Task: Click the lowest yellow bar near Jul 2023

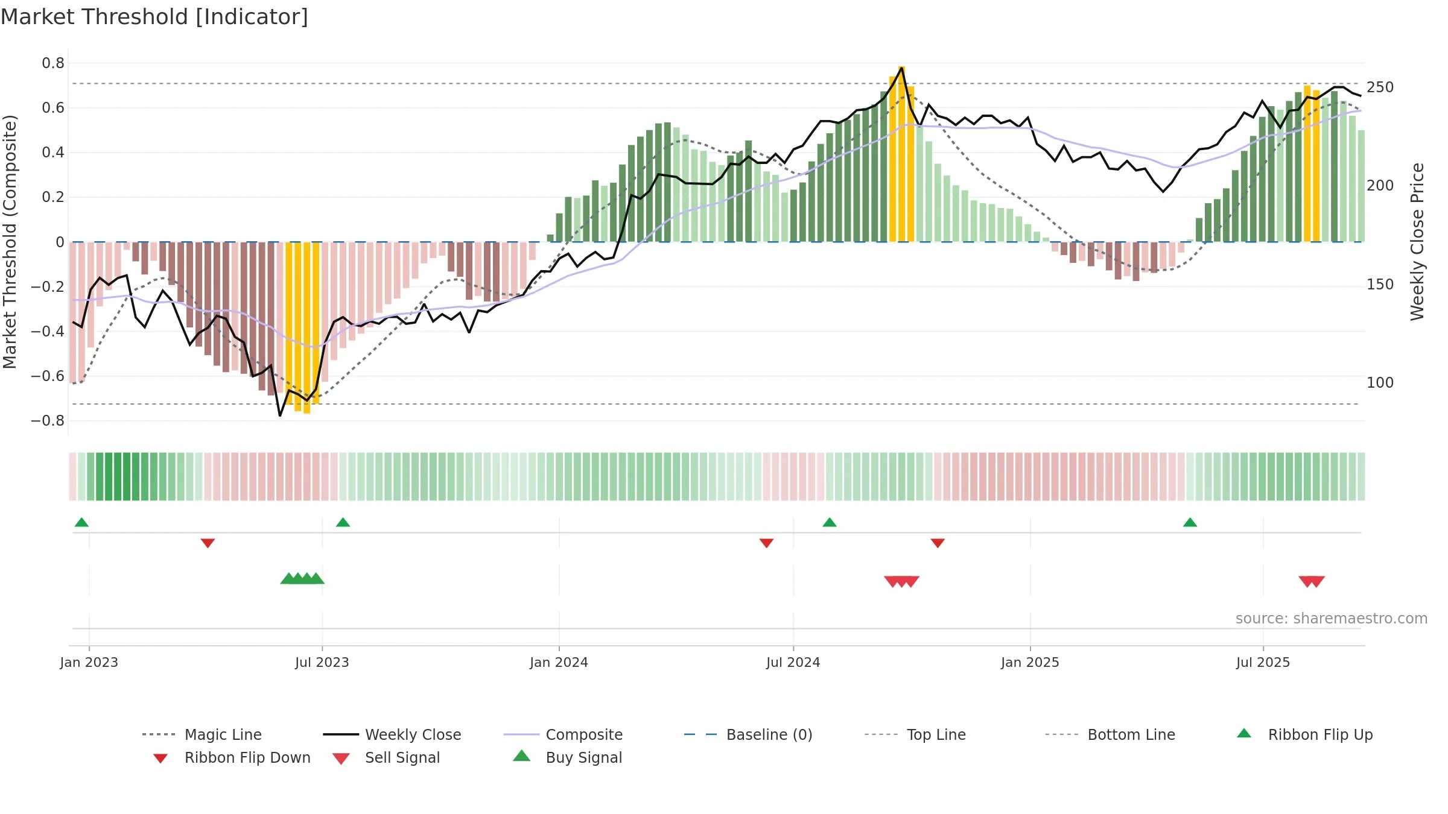Action: click(x=307, y=327)
